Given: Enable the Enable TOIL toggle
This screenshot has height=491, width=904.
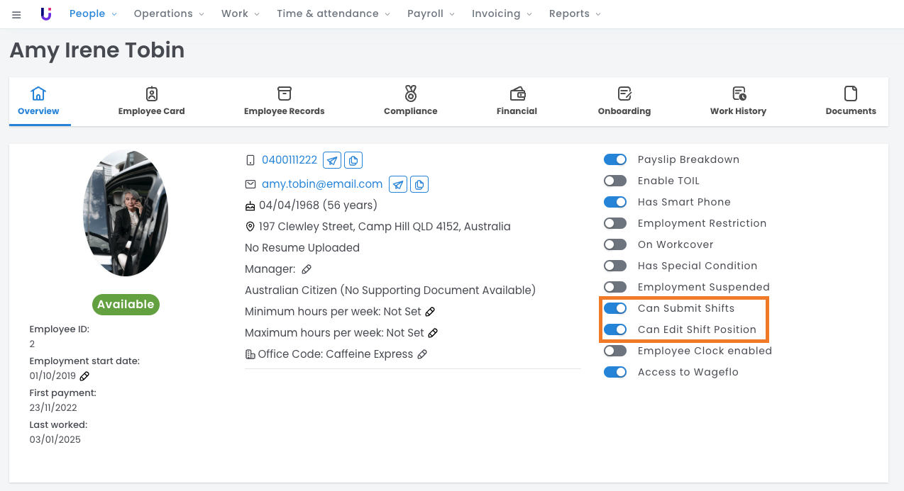Looking at the screenshot, I should click(x=615, y=181).
